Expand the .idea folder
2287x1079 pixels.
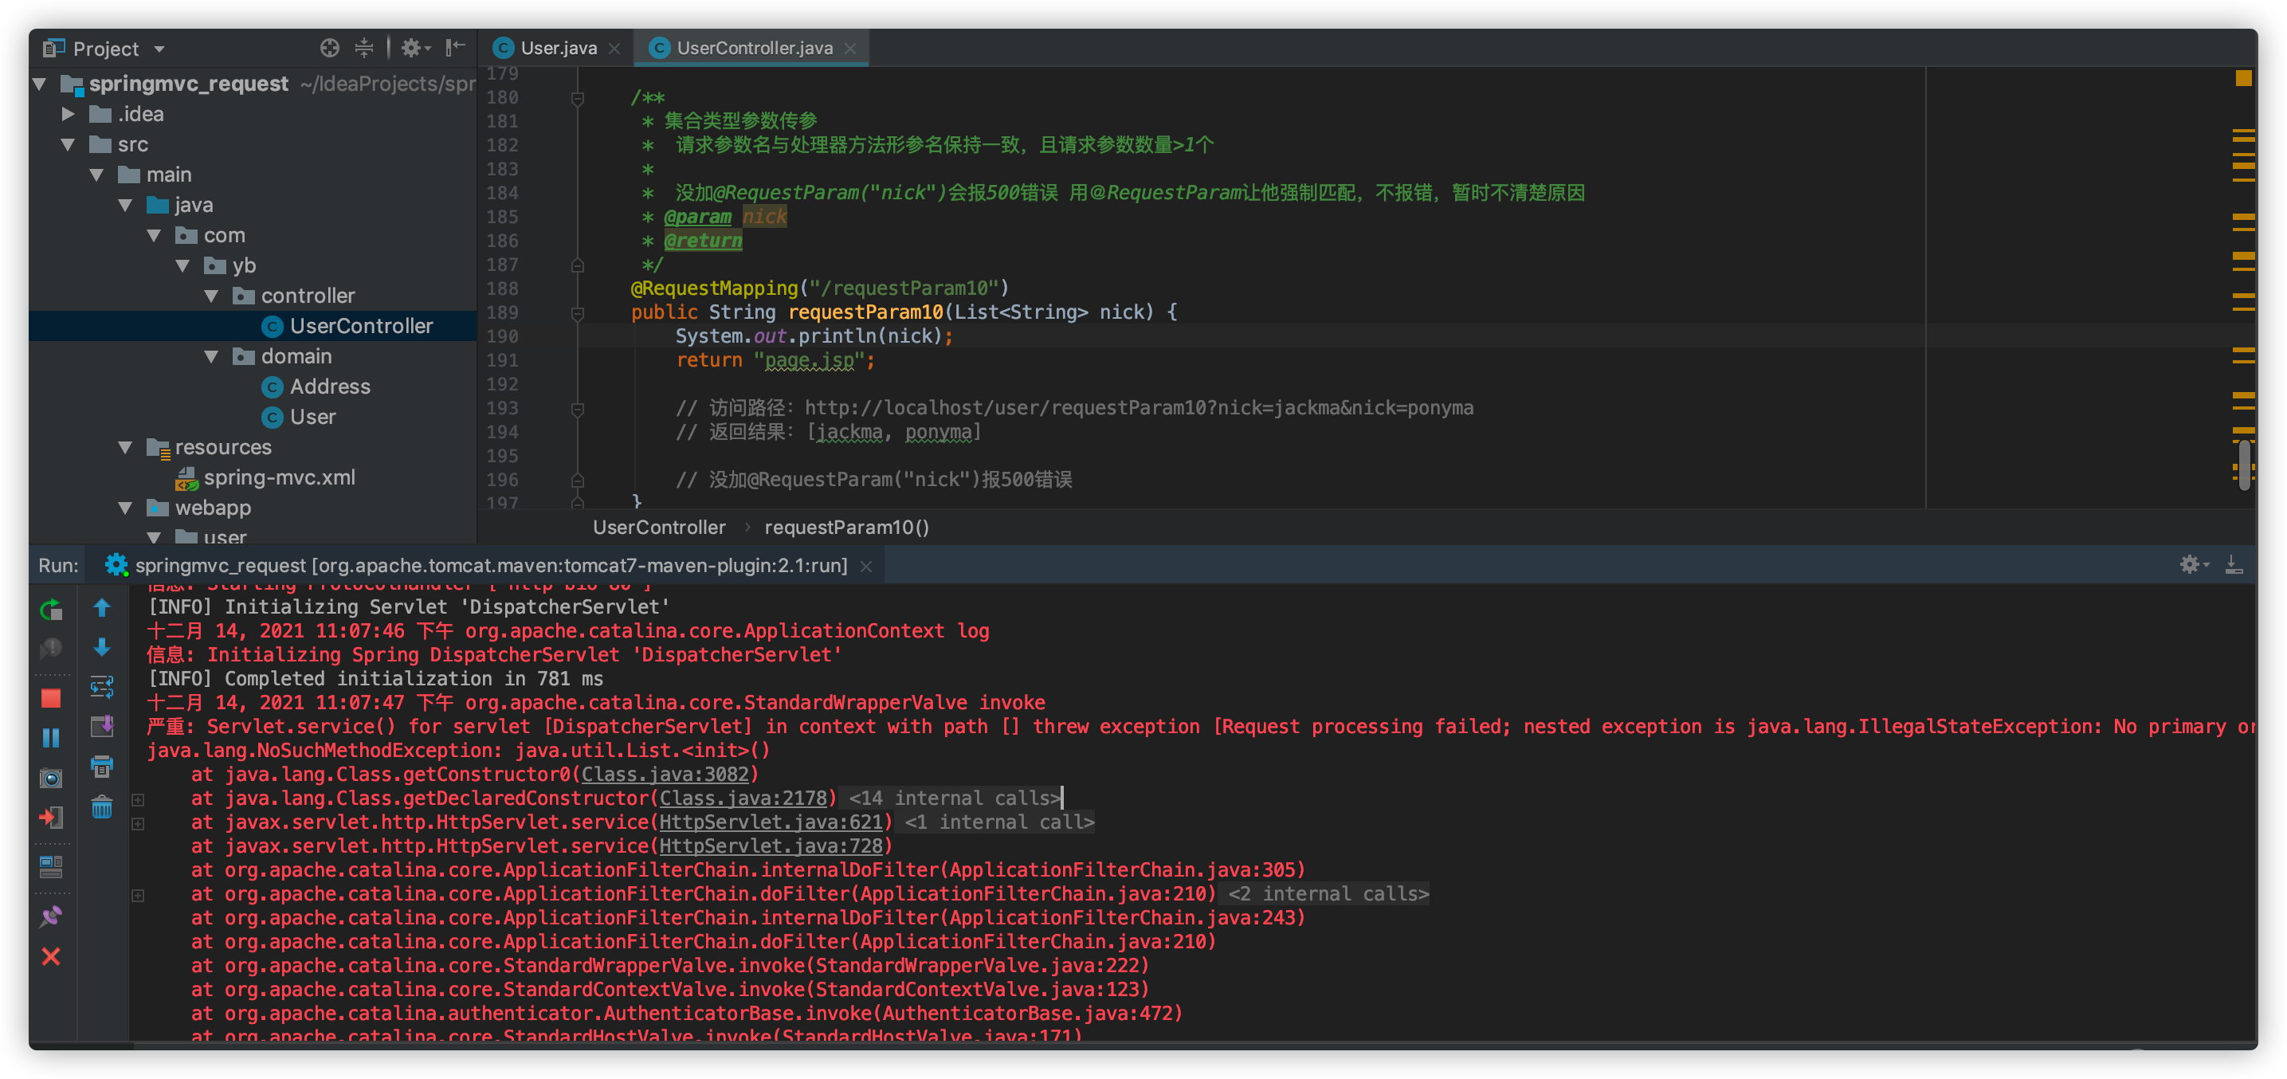click(69, 114)
